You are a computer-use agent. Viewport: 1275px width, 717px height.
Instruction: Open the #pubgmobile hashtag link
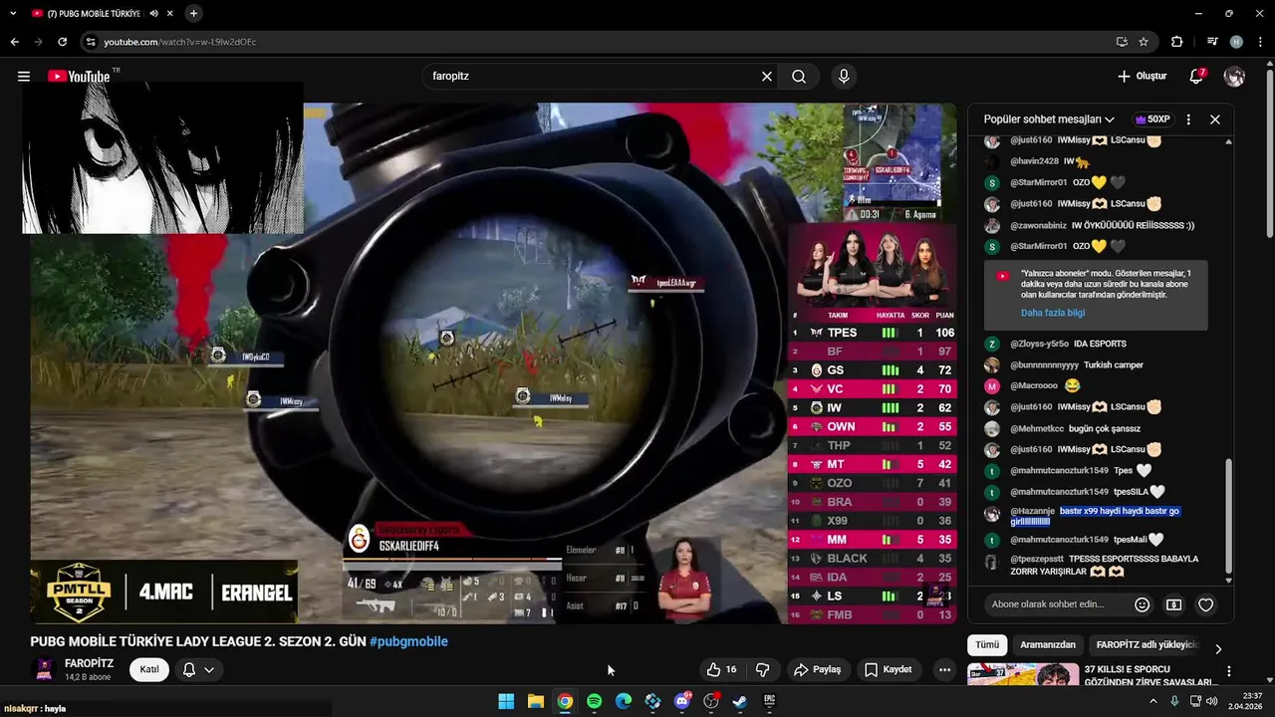pos(408,642)
